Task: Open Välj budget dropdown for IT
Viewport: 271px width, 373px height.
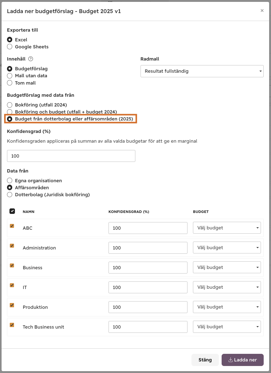Action: click(x=227, y=287)
